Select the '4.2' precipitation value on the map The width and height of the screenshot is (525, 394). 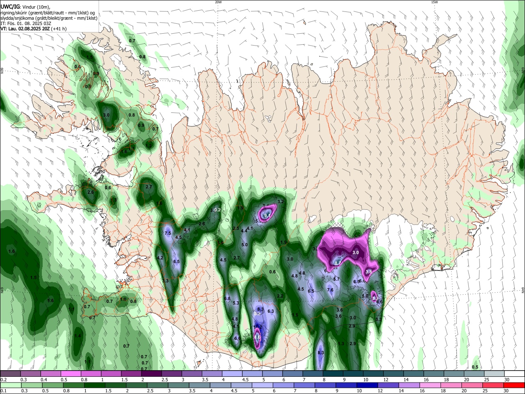160,258
